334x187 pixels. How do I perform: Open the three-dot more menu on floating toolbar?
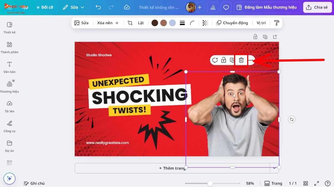(x=250, y=60)
